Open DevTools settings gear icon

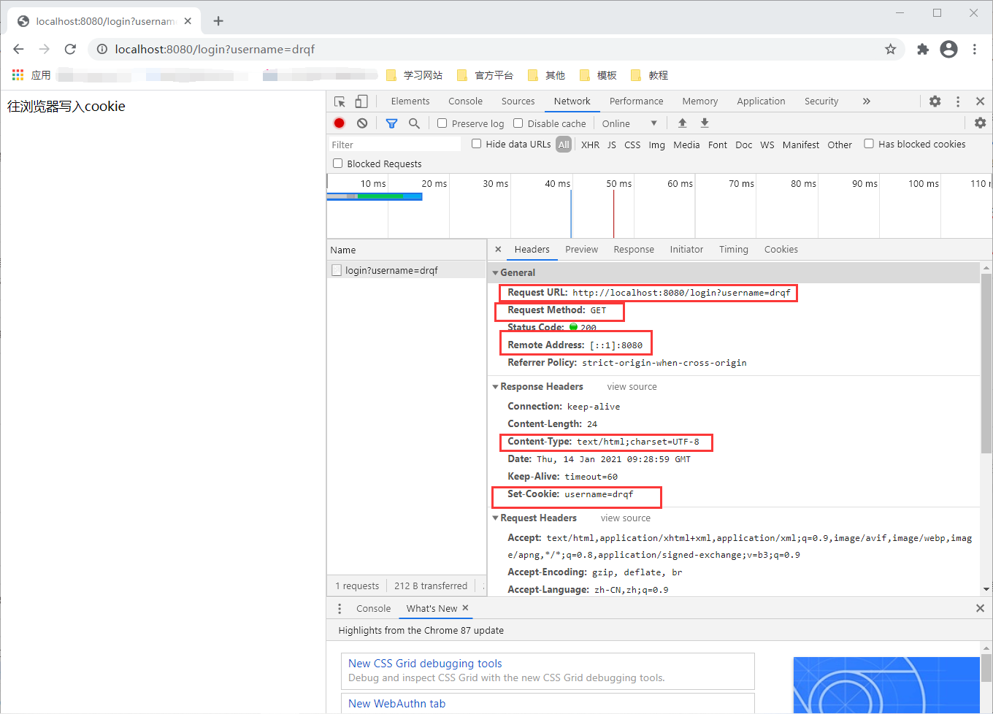point(935,101)
